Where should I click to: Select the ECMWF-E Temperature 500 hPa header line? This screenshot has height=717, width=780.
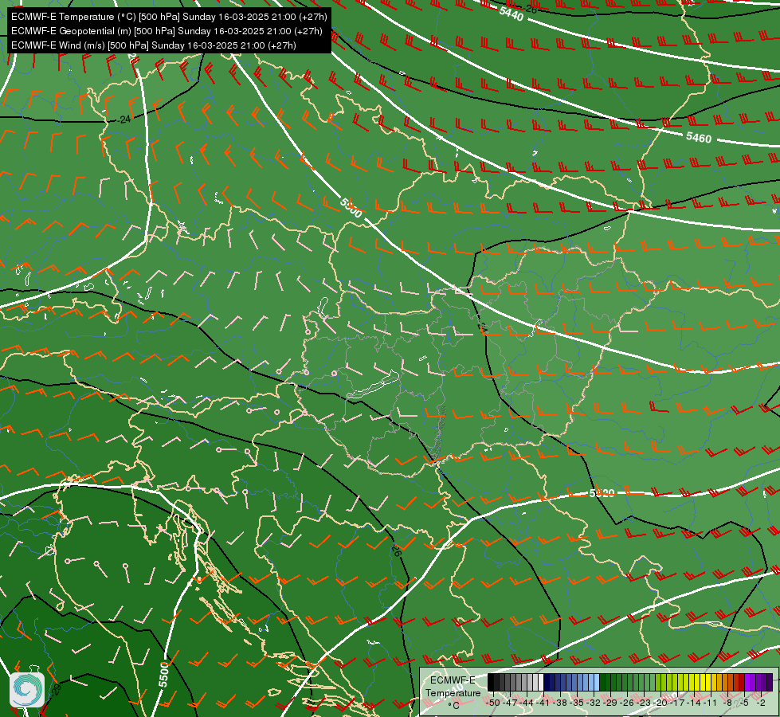pyautogui.click(x=169, y=17)
